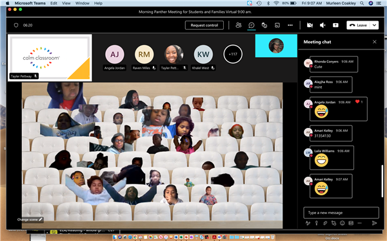Open reactions icon in meeting toolbar
The image size is (387, 241).
point(264,25)
